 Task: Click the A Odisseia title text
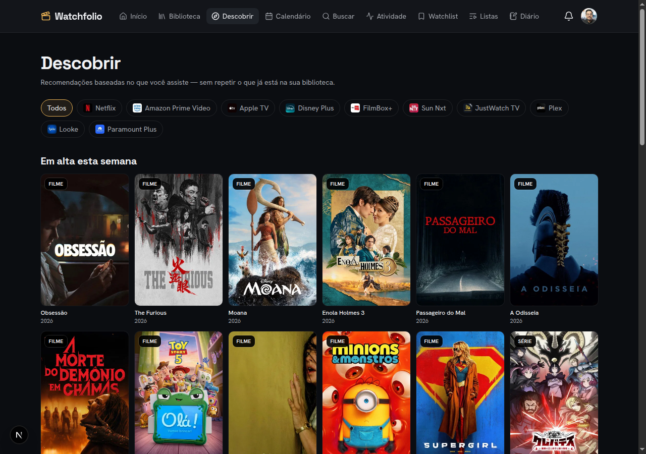click(x=524, y=313)
